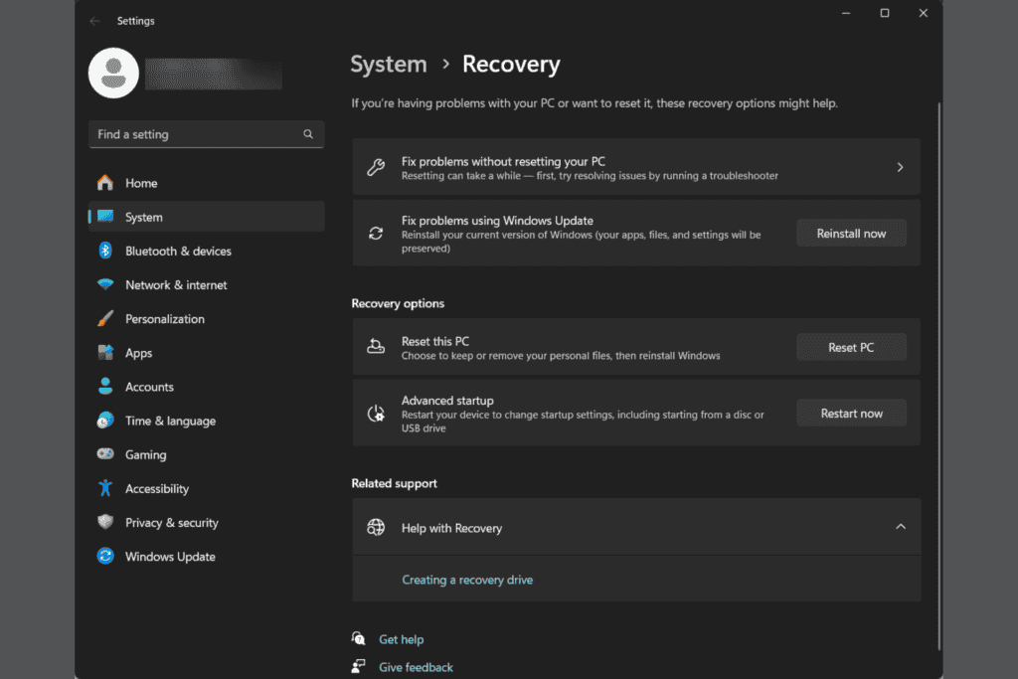Viewport: 1018px width, 679px height.
Task: Click the user profile avatar
Action: (x=113, y=73)
